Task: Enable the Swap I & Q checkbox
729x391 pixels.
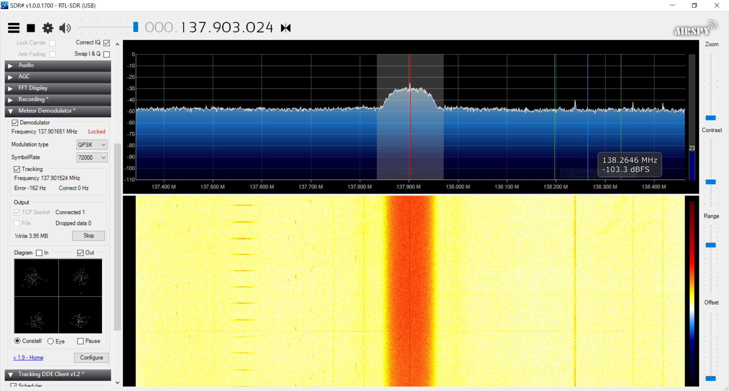Action: click(x=107, y=54)
